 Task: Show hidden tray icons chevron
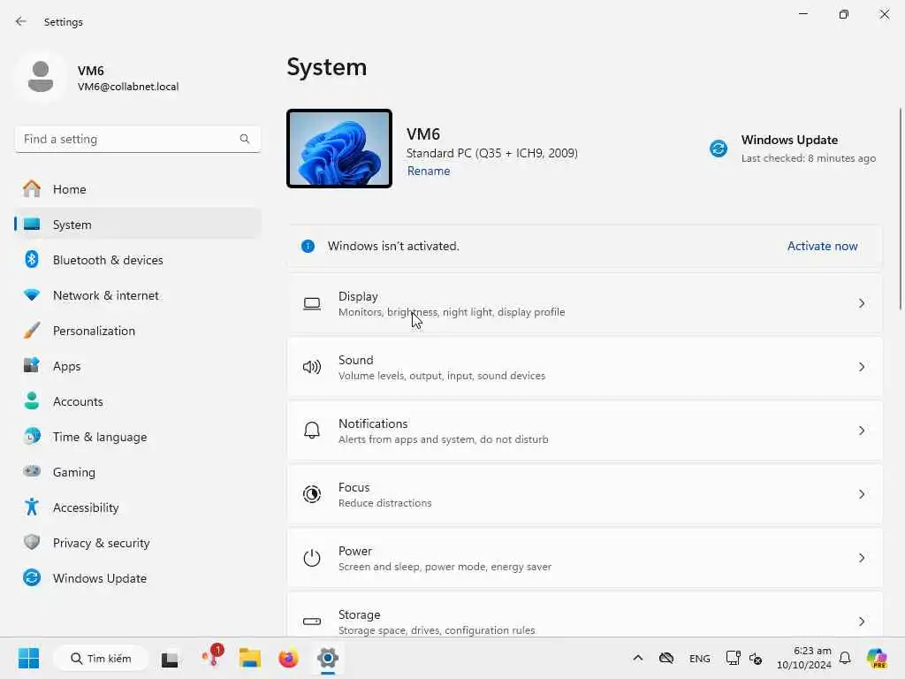coord(638,658)
